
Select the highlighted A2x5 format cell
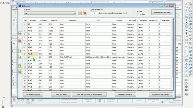33,54
